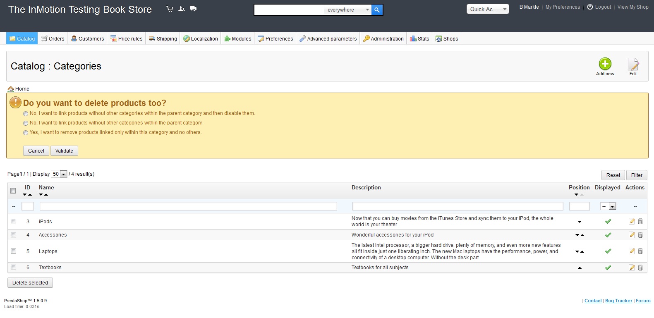Move Textbooks position up with arrow
Viewport: 654px width, 318px height.
[x=580, y=268]
